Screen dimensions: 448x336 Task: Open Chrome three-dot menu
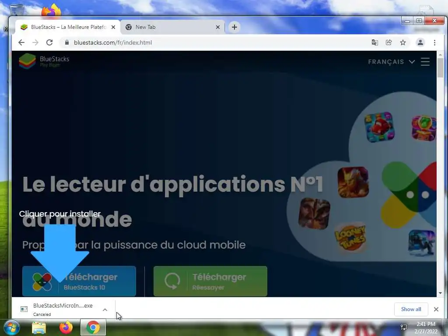[x=434, y=42]
